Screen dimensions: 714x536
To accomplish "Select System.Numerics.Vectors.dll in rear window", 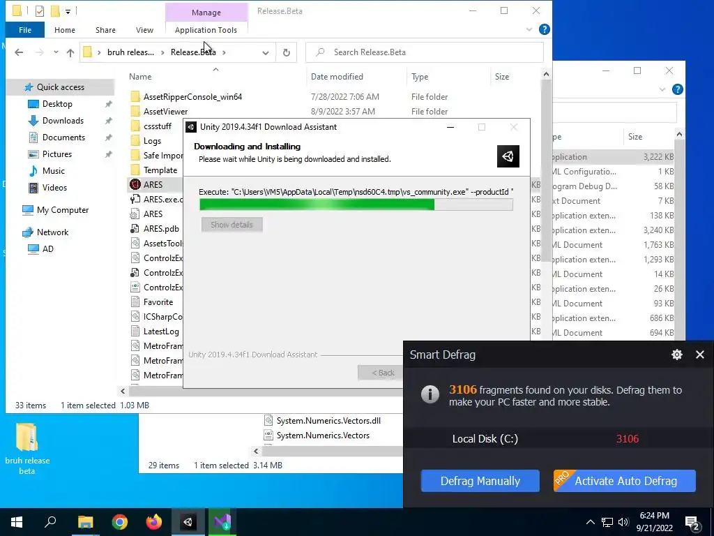I will pyautogui.click(x=328, y=421).
